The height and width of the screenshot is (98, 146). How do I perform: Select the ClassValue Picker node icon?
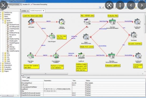click(x=31, y=56)
